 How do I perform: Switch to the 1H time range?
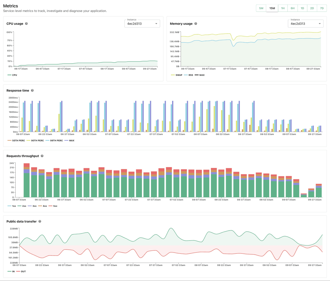[283, 8]
